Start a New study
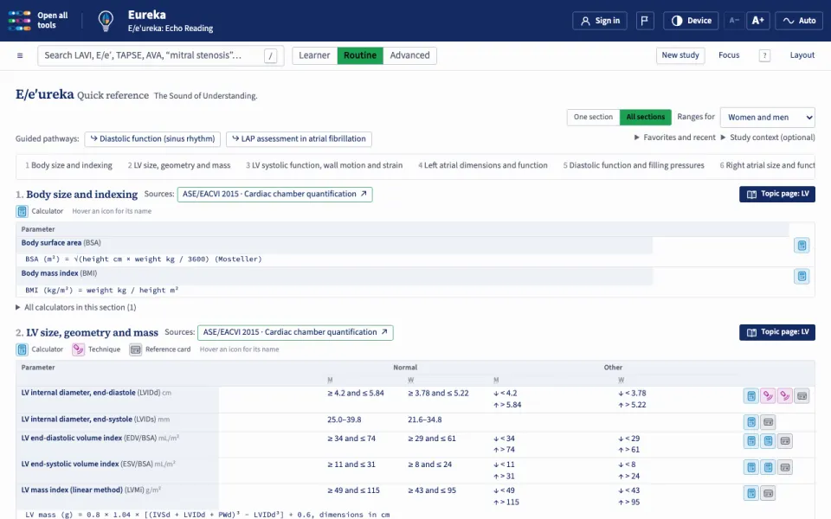 point(680,55)
